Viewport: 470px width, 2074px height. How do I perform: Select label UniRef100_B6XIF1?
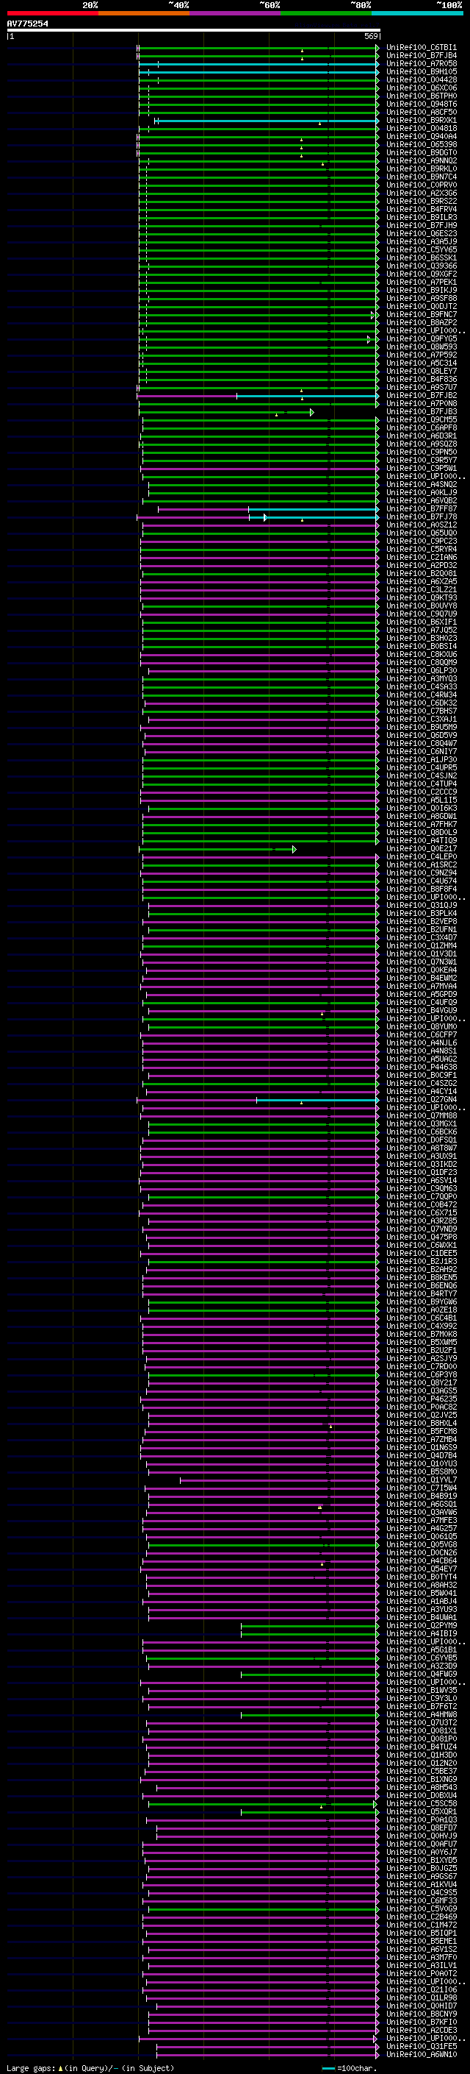[422, 622]
